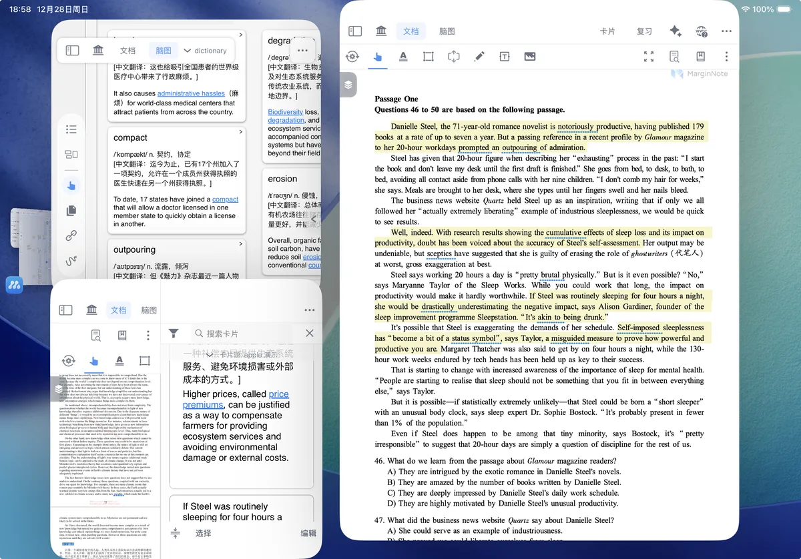801x559 pixels.
Task: Toggle sidebar panel in right document window
Action: pos(355,31)
